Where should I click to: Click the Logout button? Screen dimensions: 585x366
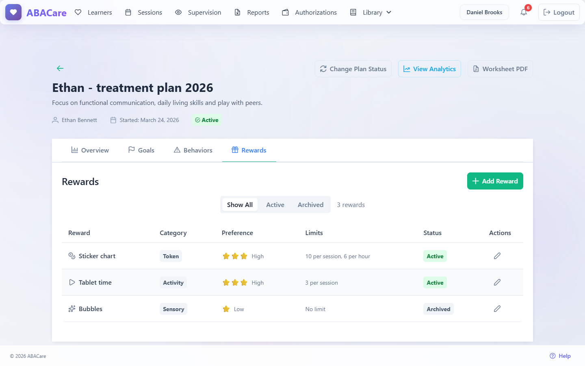tap(559, 12)
